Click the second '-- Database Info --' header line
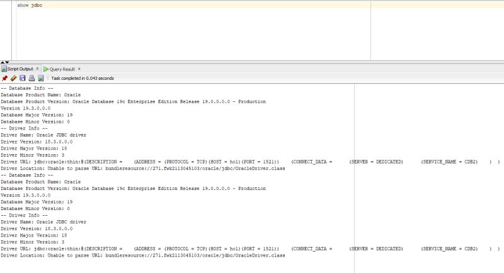Viewport: 504px width, 273px height. click(x=27, y=175)
